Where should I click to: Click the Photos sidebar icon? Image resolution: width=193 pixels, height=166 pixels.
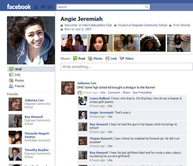11,81
